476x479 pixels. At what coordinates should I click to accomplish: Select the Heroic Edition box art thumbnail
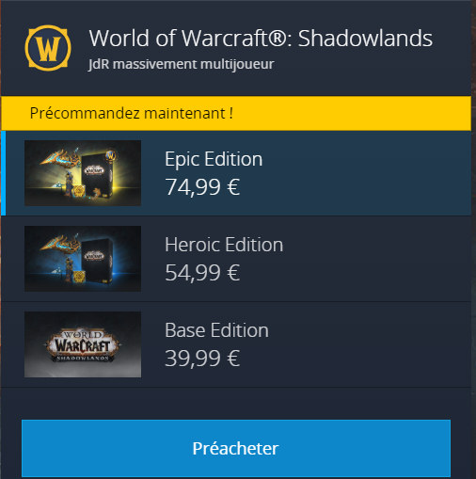click(x=83, y=259)
